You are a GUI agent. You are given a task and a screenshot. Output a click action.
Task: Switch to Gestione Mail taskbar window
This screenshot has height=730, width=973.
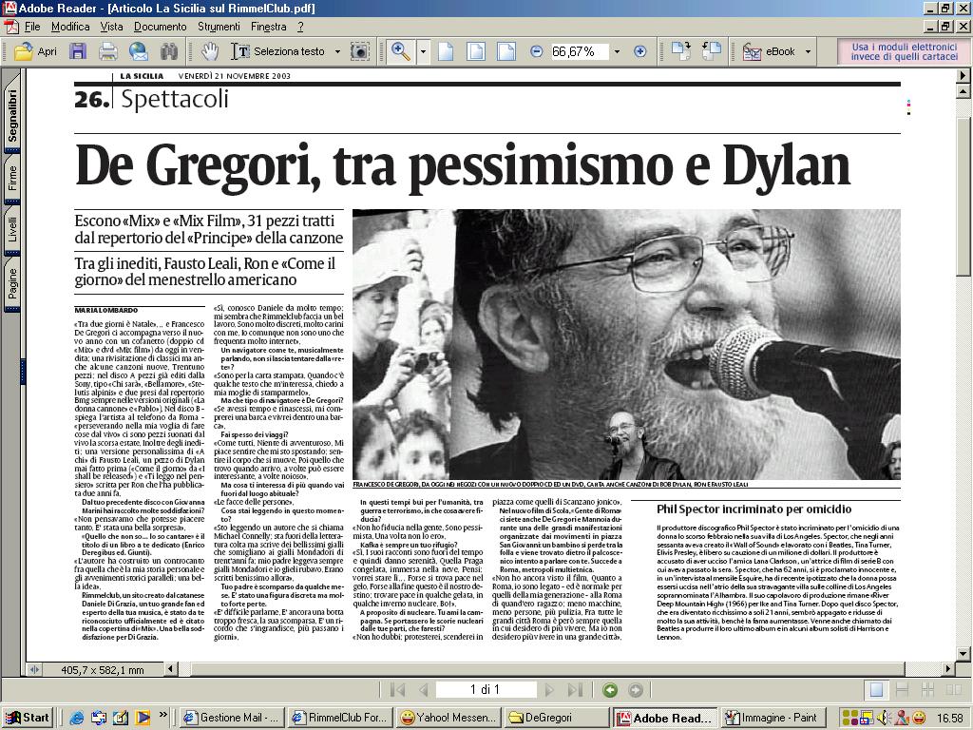click(233, 718)
